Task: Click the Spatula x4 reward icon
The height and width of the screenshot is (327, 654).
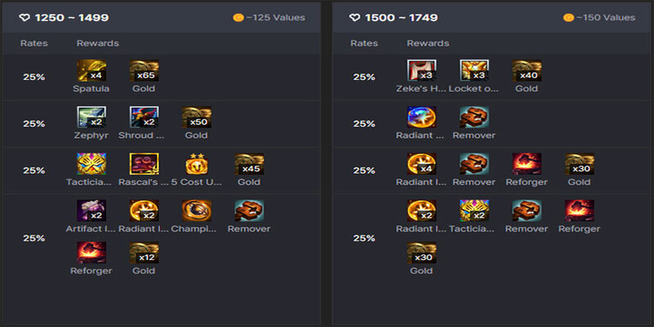Action: click(x=92, y=70)
